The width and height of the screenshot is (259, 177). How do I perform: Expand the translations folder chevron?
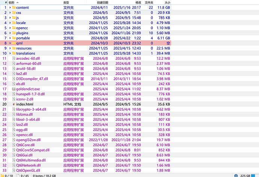pyautogui.click(x=10, y=53)
